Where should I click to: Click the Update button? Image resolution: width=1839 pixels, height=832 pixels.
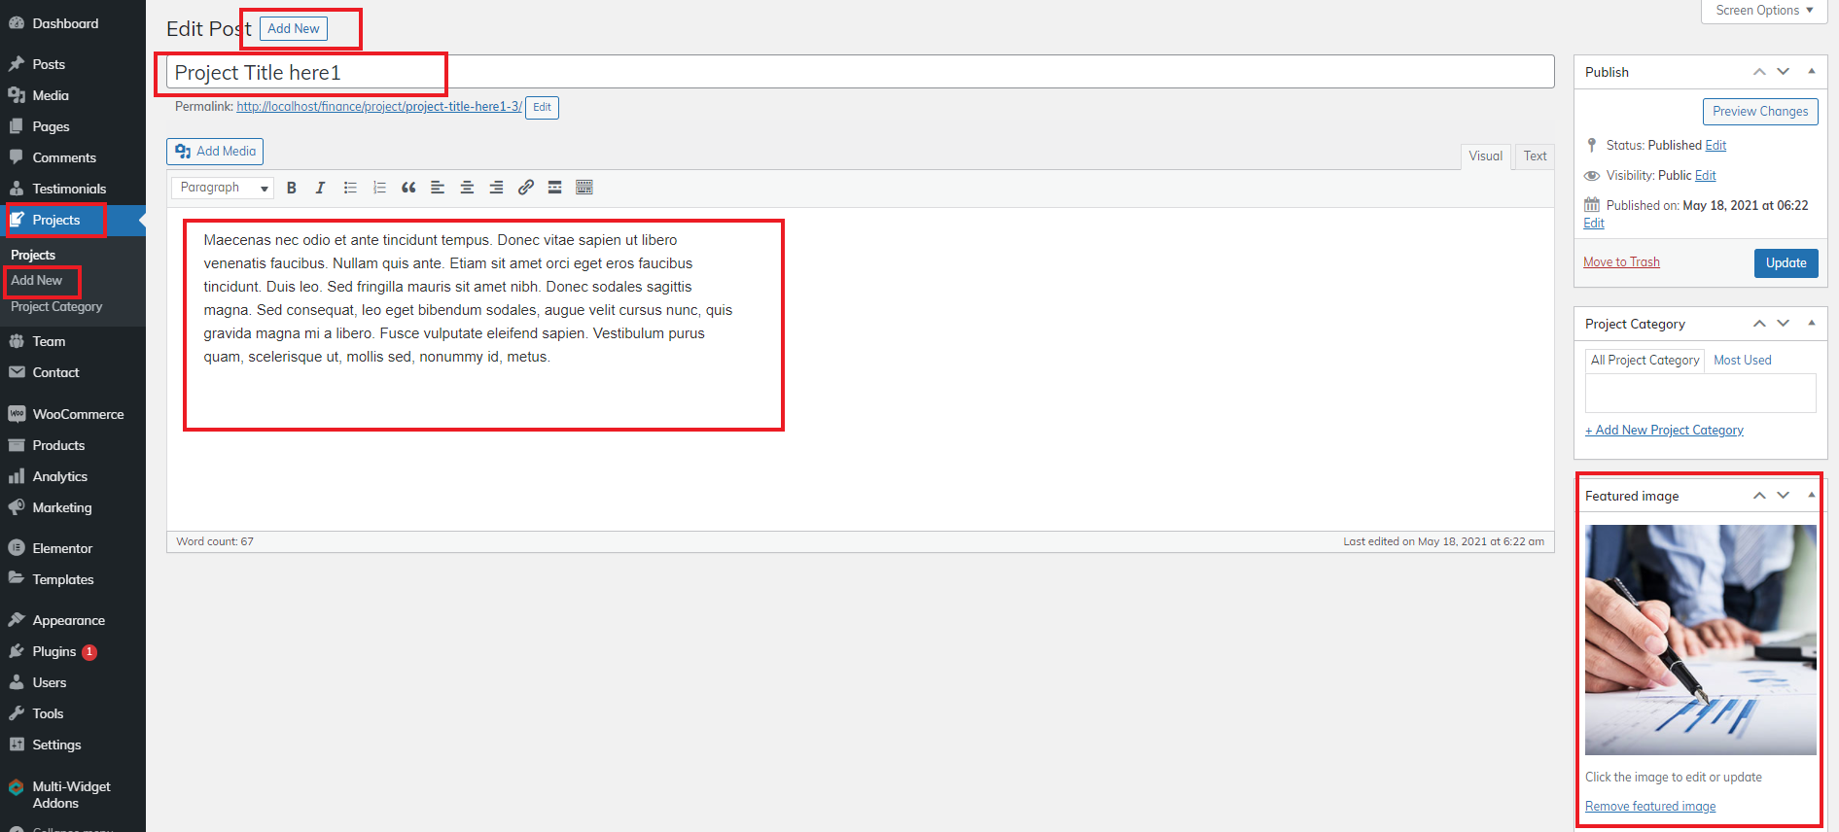tap(1786, 263)
